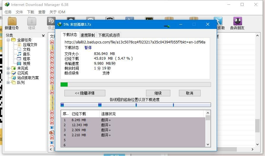The width and height of the screenshot is (265, 156).
Task: Expand the 队列 tree node
Action: tap(8, 82)
